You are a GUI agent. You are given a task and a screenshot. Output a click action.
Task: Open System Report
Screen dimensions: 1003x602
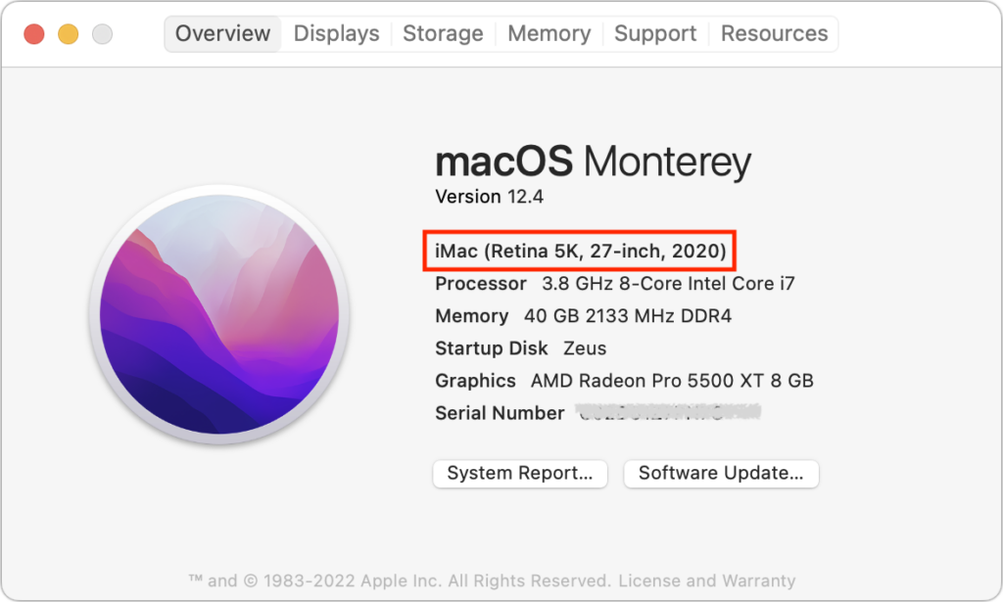[520, 474]
